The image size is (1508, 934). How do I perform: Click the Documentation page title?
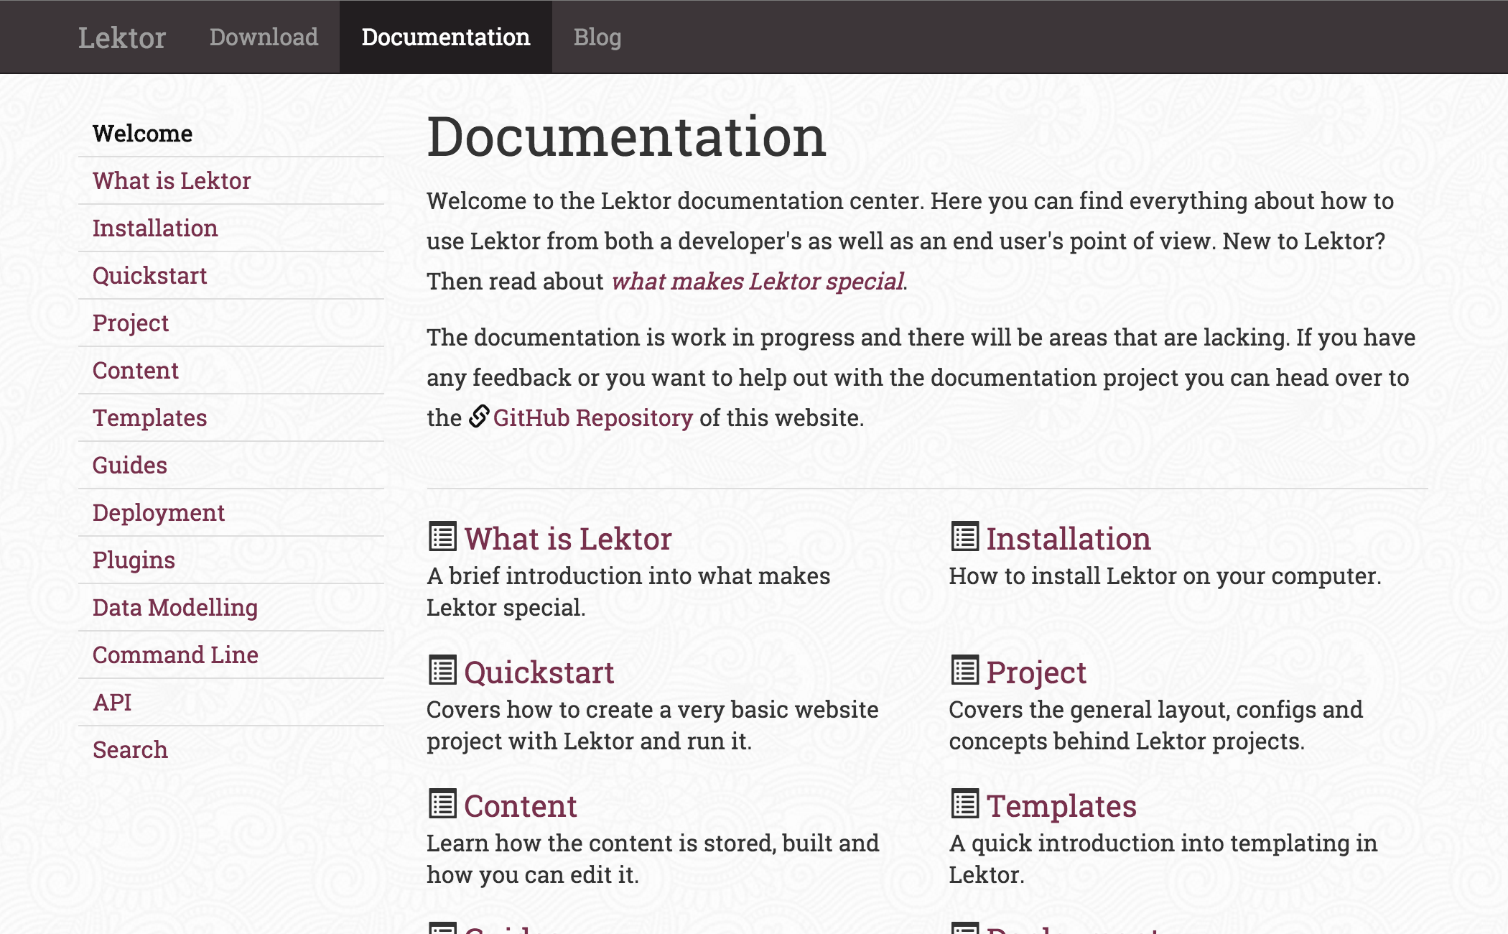click(627, 137)
